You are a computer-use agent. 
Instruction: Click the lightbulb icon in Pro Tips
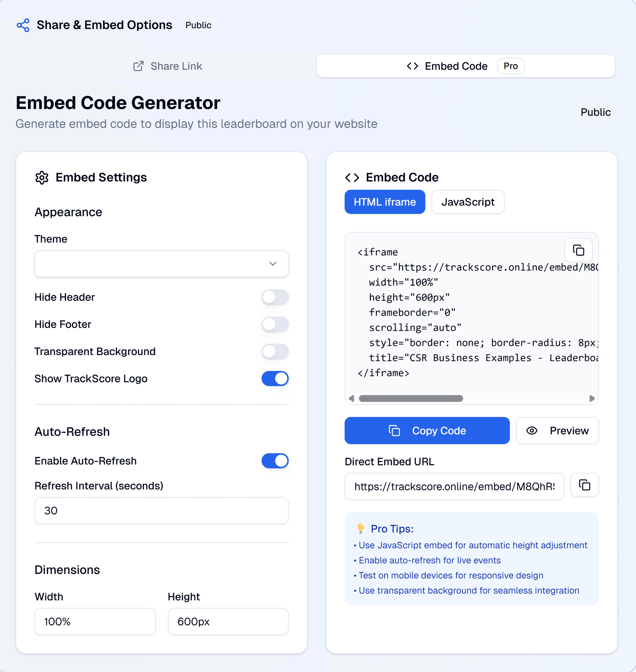click(361, 528)
